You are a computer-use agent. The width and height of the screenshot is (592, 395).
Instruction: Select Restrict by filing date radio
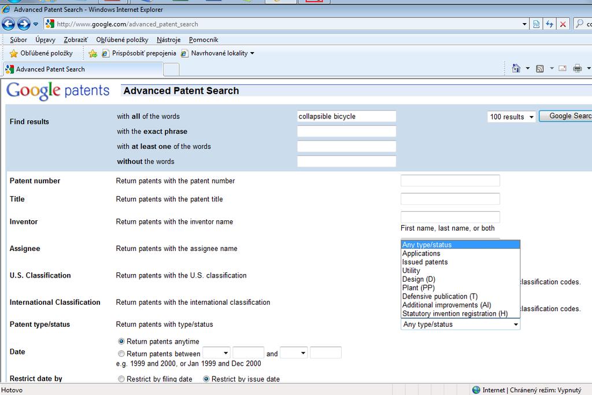(x=121, y=379)
